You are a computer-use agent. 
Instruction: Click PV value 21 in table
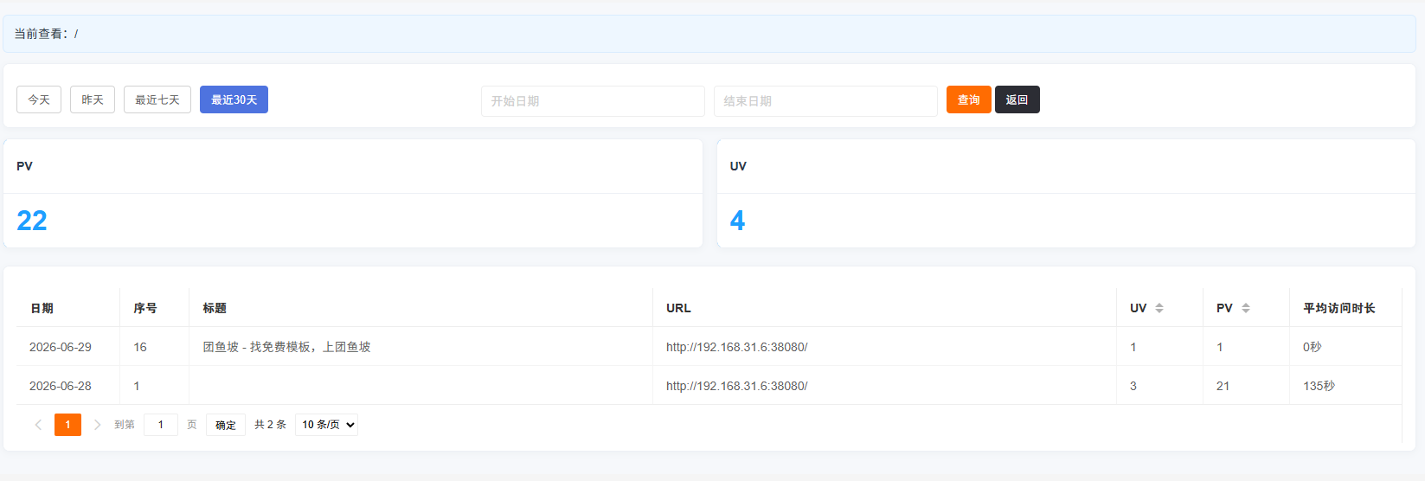coord(1223,386)
